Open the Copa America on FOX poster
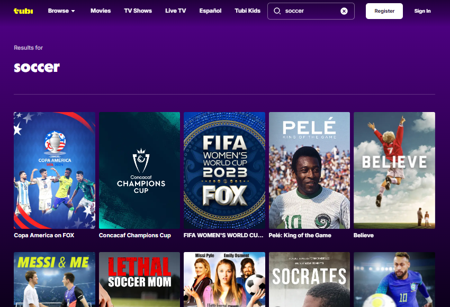Viewport: 450px width, 307px height. (54, 170)
